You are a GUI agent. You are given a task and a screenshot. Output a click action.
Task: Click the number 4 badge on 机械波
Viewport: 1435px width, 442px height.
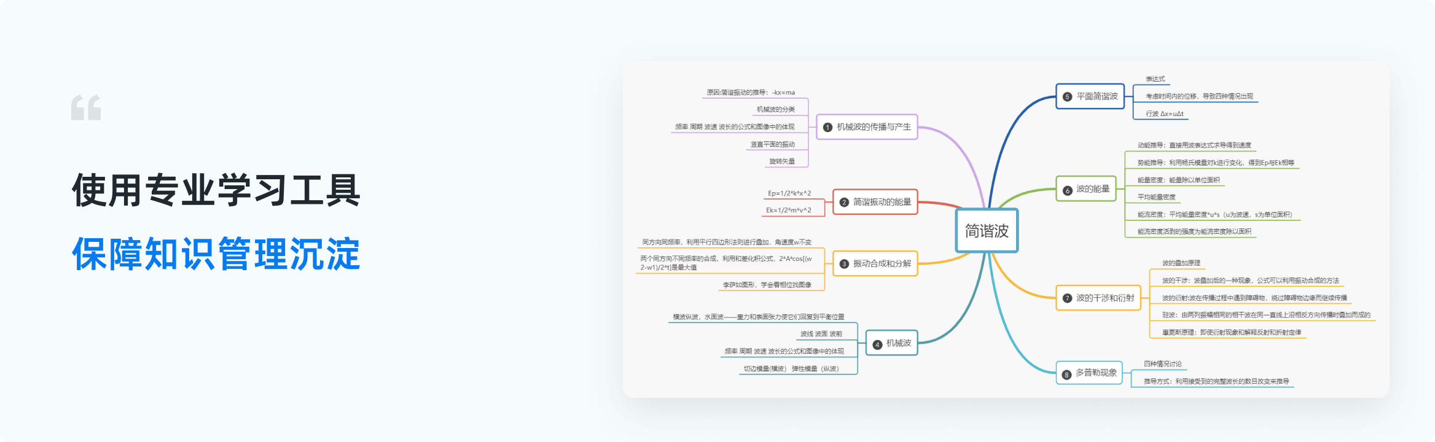pyautogui.click(x=877, y=344)
